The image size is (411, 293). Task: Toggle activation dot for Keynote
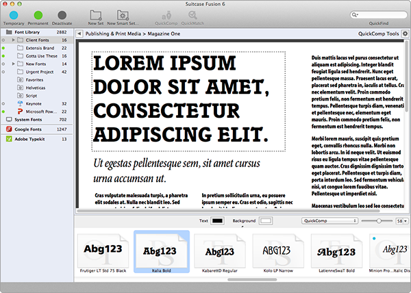click(3, 103)
